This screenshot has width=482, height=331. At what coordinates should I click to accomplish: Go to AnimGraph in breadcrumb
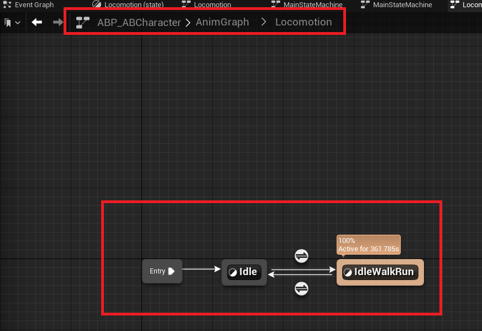pyautogui.click(x=222, y=22)
